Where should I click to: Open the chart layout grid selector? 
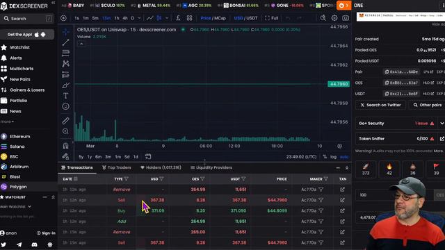190,18
